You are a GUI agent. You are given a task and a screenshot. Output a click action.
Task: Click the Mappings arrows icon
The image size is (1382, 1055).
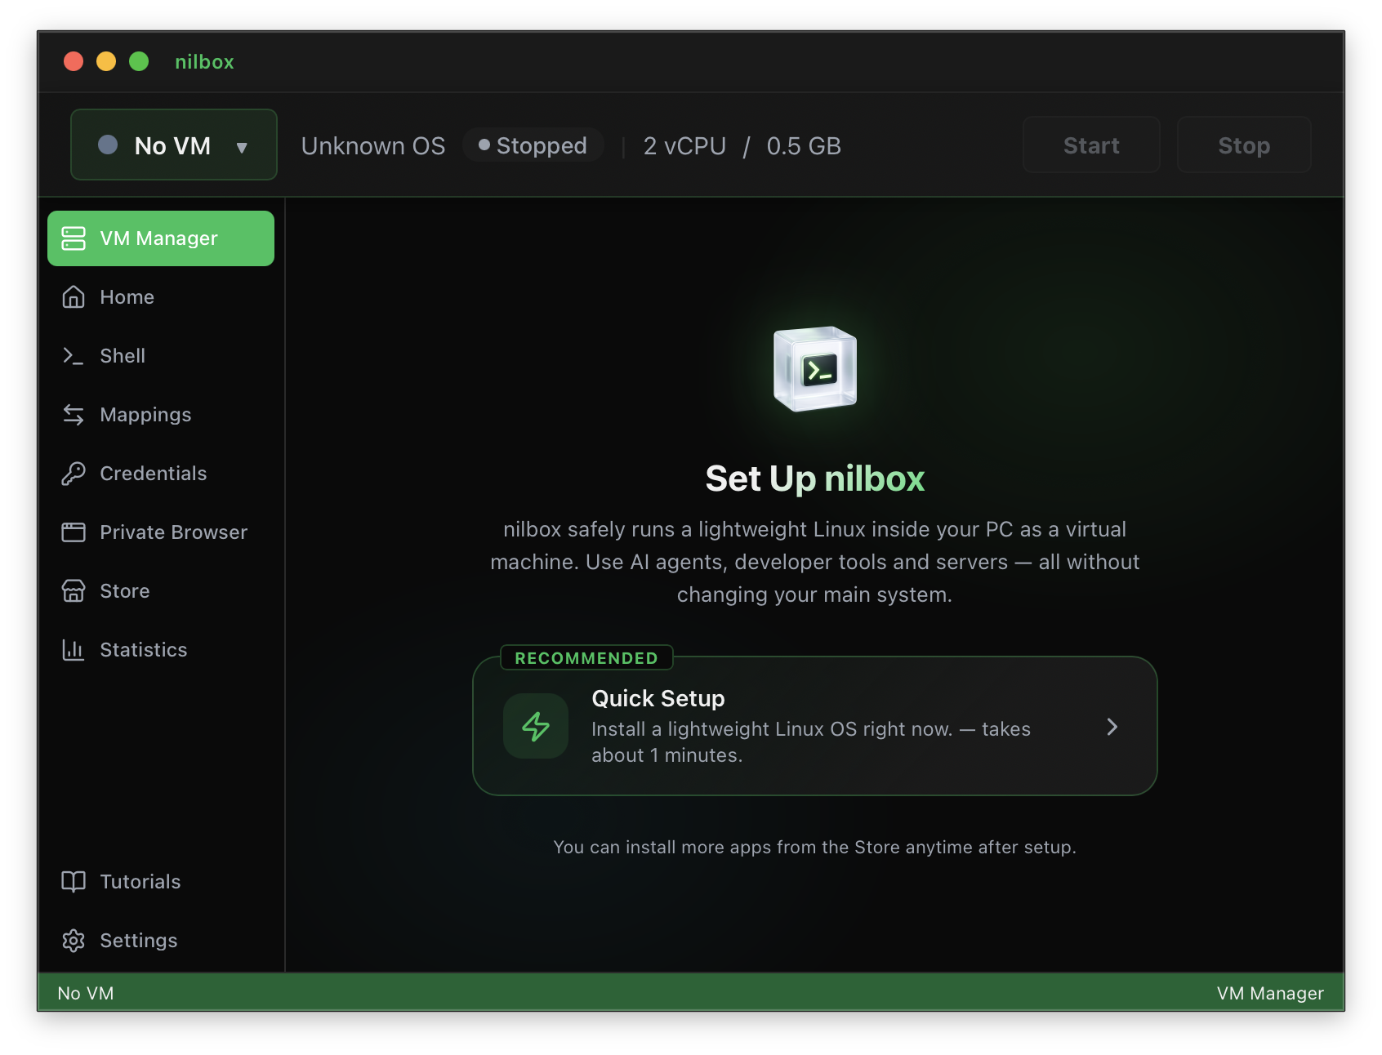point(73,414)
